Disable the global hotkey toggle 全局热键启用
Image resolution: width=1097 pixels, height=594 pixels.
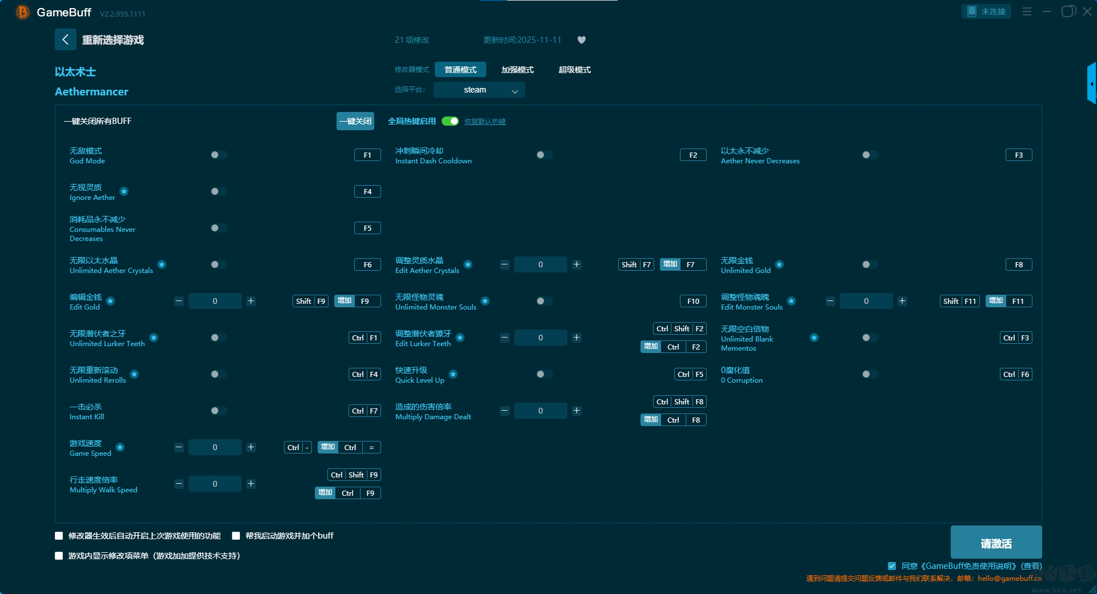click(450, 121)
